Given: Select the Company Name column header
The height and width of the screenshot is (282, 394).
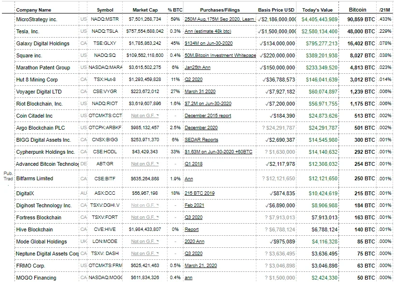Looking at the screenshot, I should (34, 10).
